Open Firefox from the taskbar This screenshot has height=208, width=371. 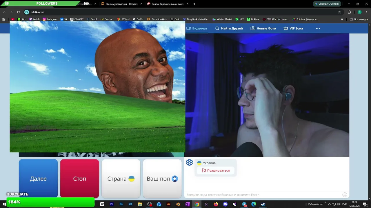click(x=216, y=204)
